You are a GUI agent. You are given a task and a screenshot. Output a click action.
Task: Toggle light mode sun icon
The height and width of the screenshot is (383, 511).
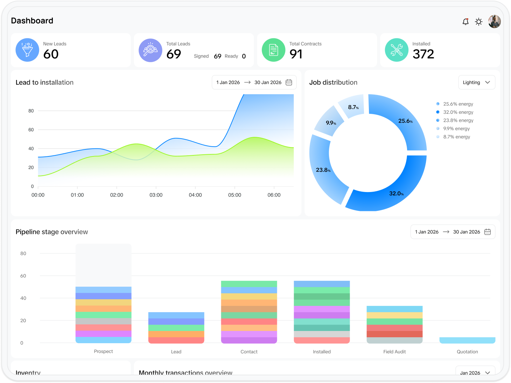(x=479, y=22)
